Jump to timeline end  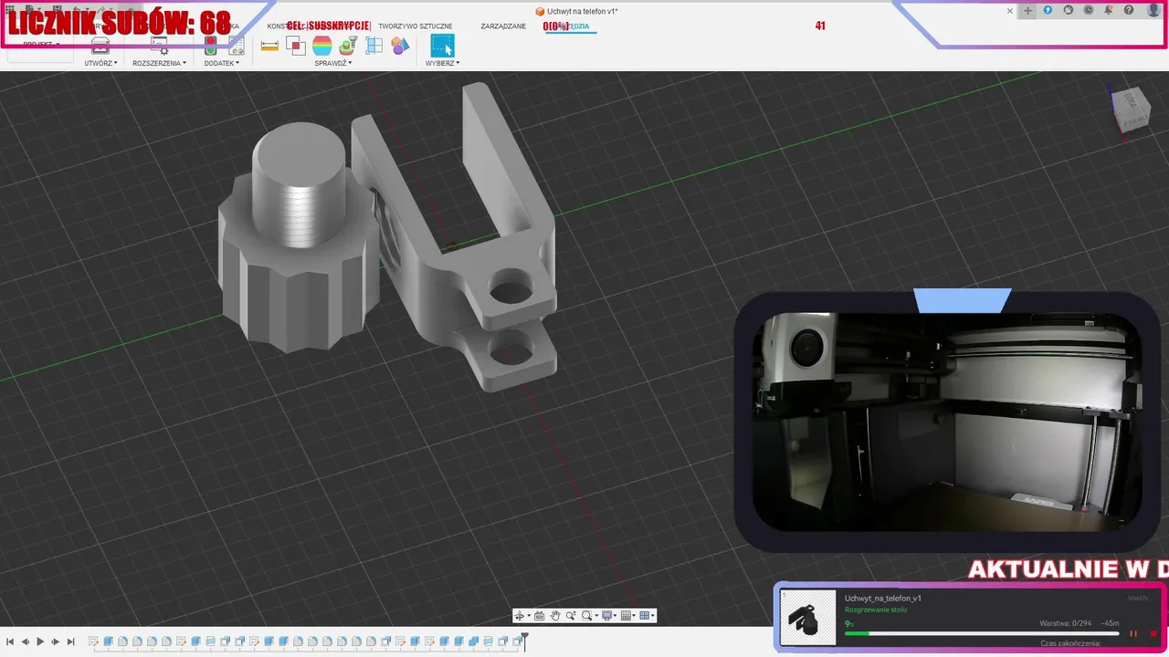click(71, 642)
